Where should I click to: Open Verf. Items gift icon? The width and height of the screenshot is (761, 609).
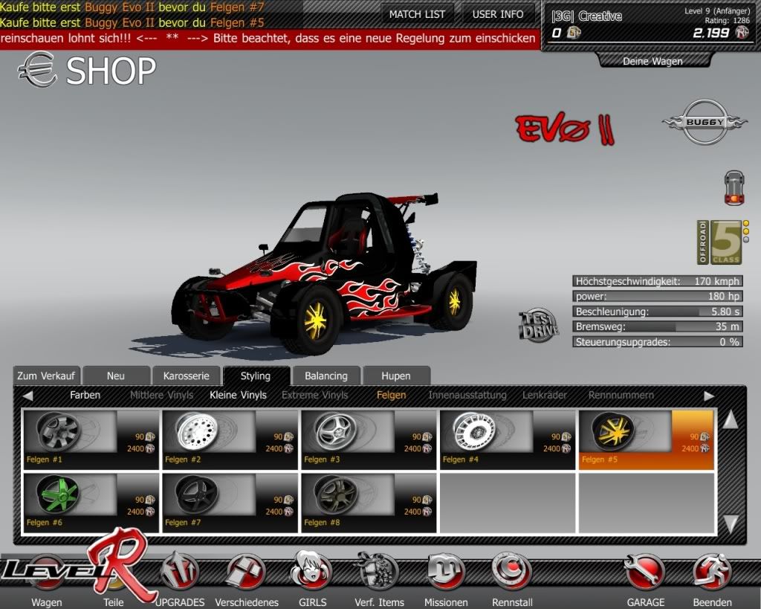tap(379, 571)
